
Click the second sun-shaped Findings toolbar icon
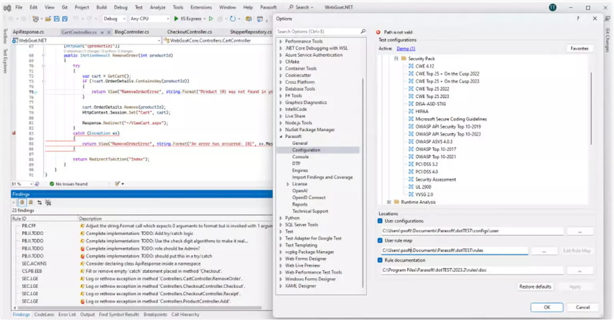(x=31, y=202)
